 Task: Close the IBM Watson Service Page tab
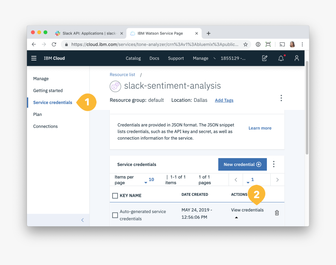coord(197,34)
